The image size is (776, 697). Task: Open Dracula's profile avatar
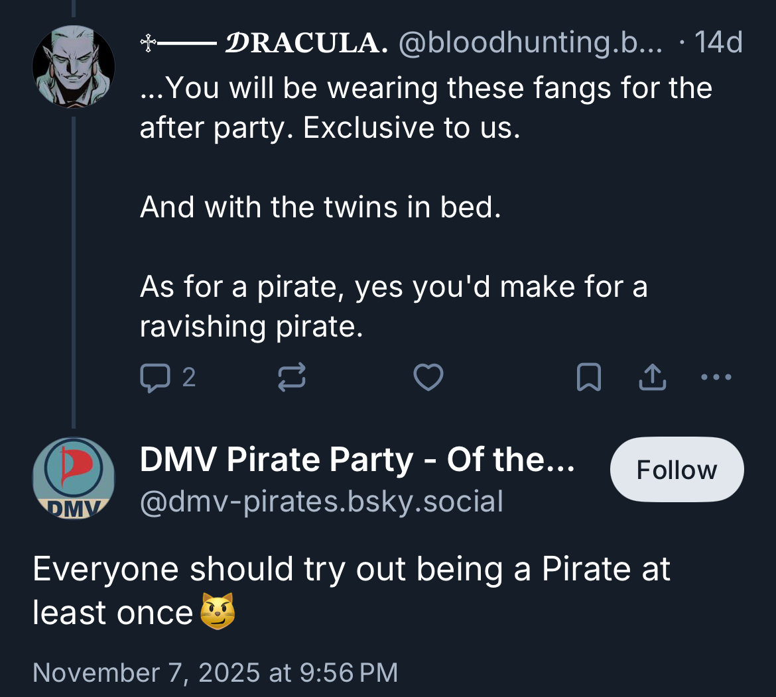pyautogui.click(x=74, y=66)
